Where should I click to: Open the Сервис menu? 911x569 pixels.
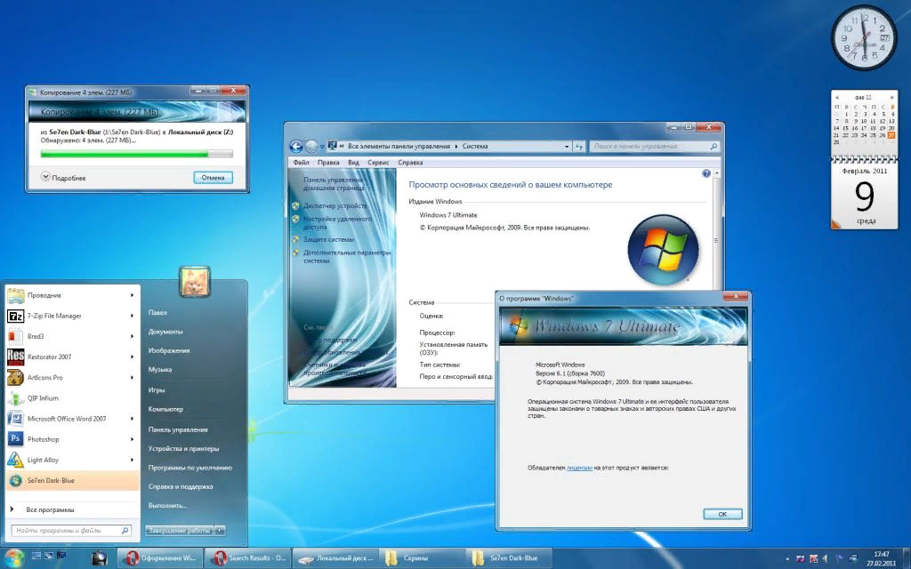coord(378,163)
